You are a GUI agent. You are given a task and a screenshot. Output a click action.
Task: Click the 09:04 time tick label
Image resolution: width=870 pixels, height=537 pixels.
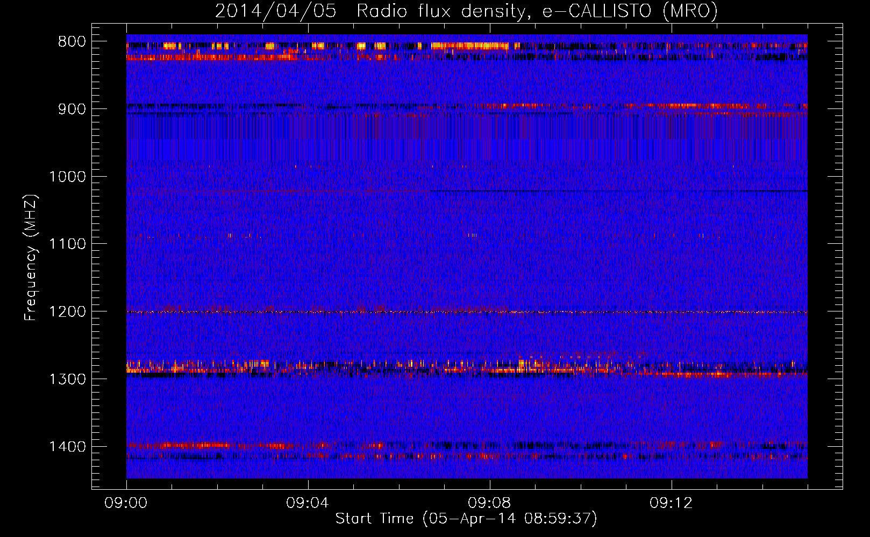coord(308,503)
